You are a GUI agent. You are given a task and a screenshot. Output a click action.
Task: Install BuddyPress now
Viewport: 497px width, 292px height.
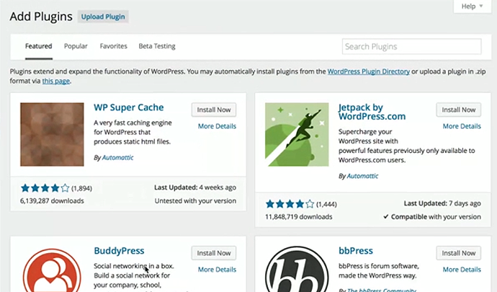(214, 253)
